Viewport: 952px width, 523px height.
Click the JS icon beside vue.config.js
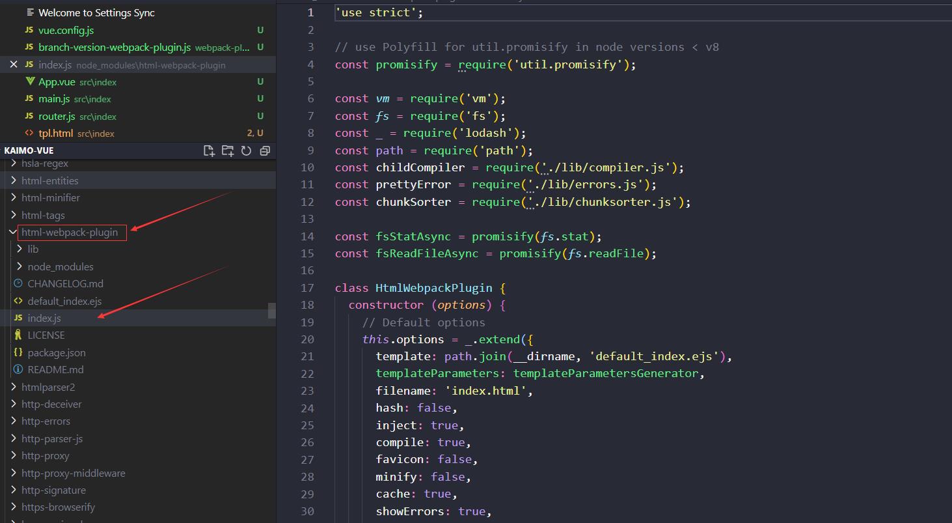point(29,30)
